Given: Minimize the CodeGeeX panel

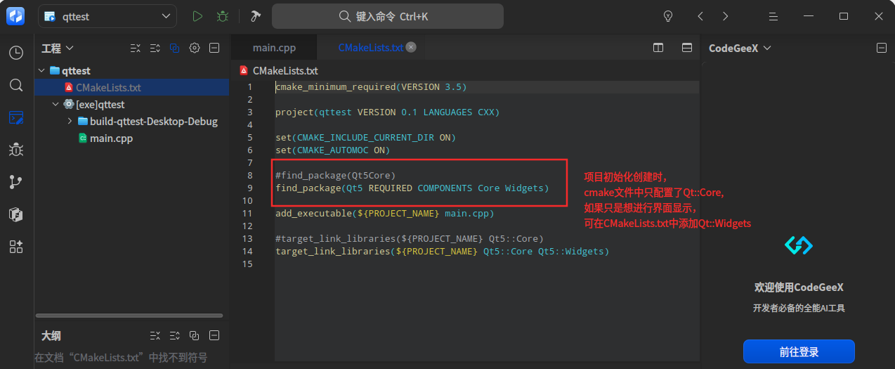Looking at the screenshot, I should point(882,48).
